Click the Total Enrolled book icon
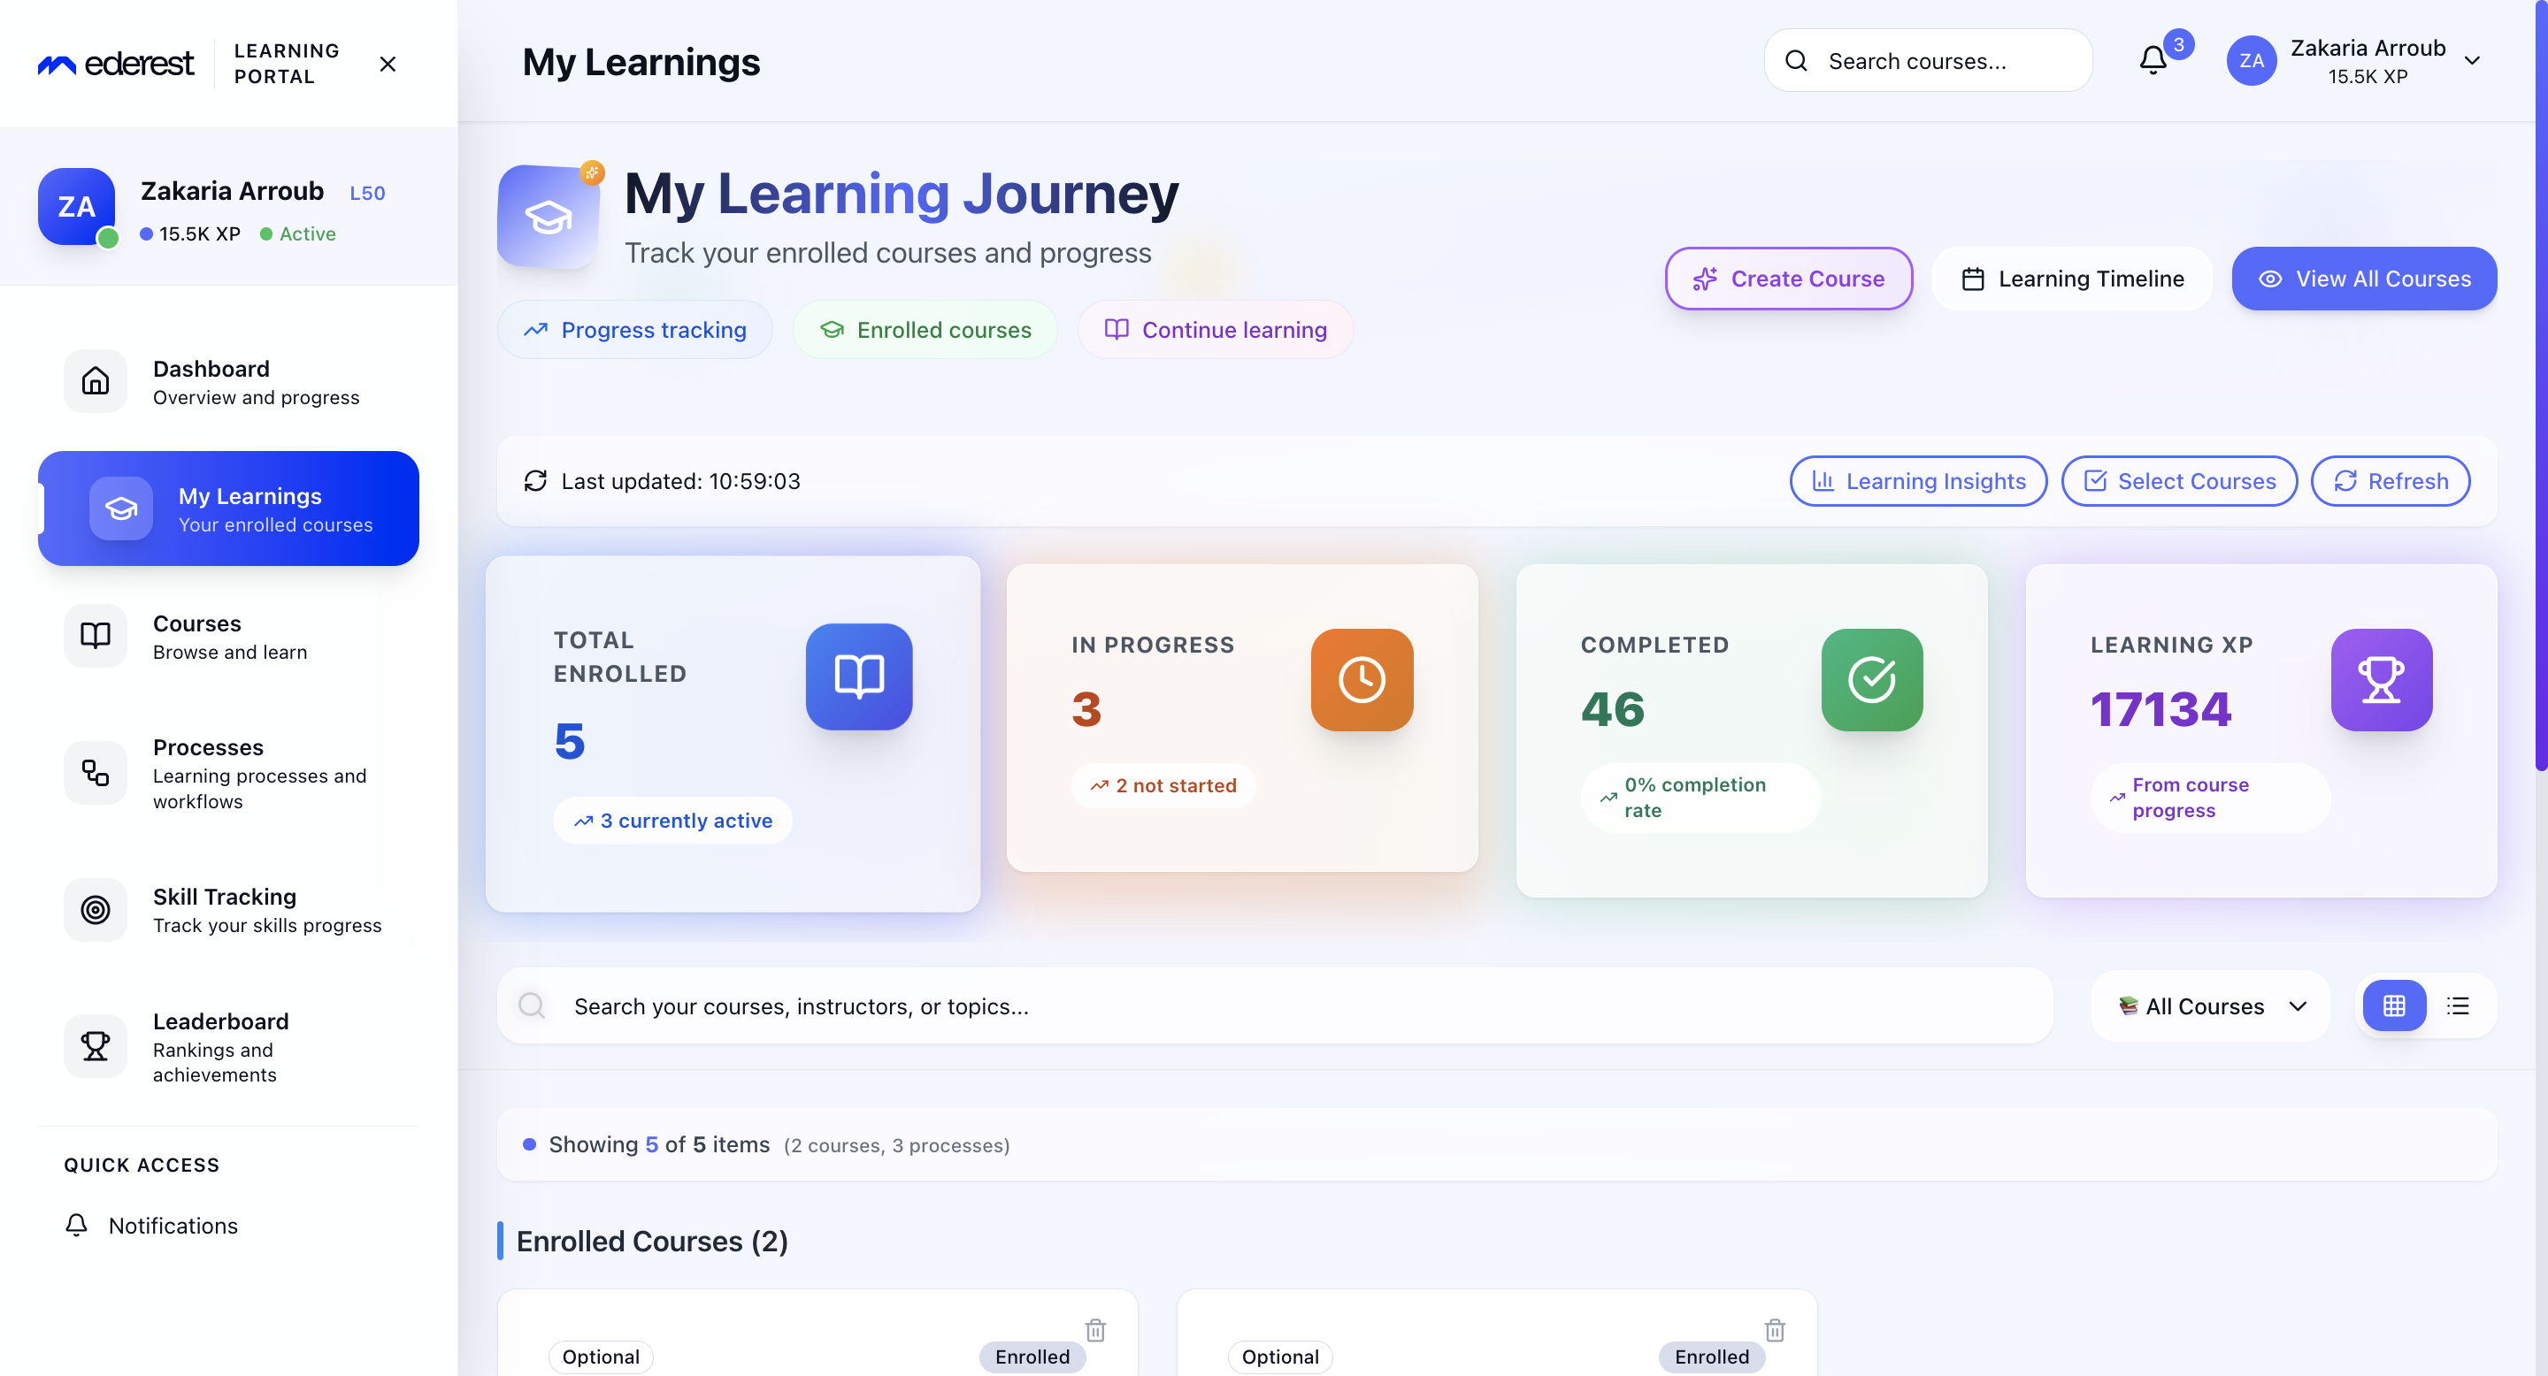The height and width of the screenshot is (1376, 2548). point(858,677)
